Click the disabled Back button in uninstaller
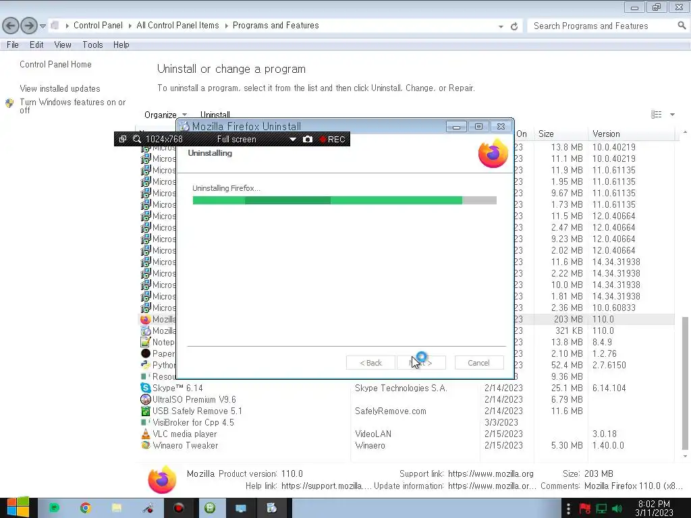691x518 pixels. [x=370, y=363]
